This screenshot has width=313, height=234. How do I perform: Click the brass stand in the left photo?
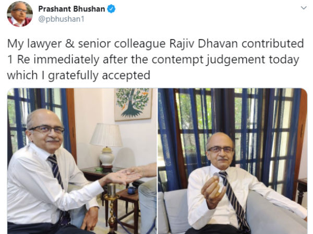click(x=112, y=208)
